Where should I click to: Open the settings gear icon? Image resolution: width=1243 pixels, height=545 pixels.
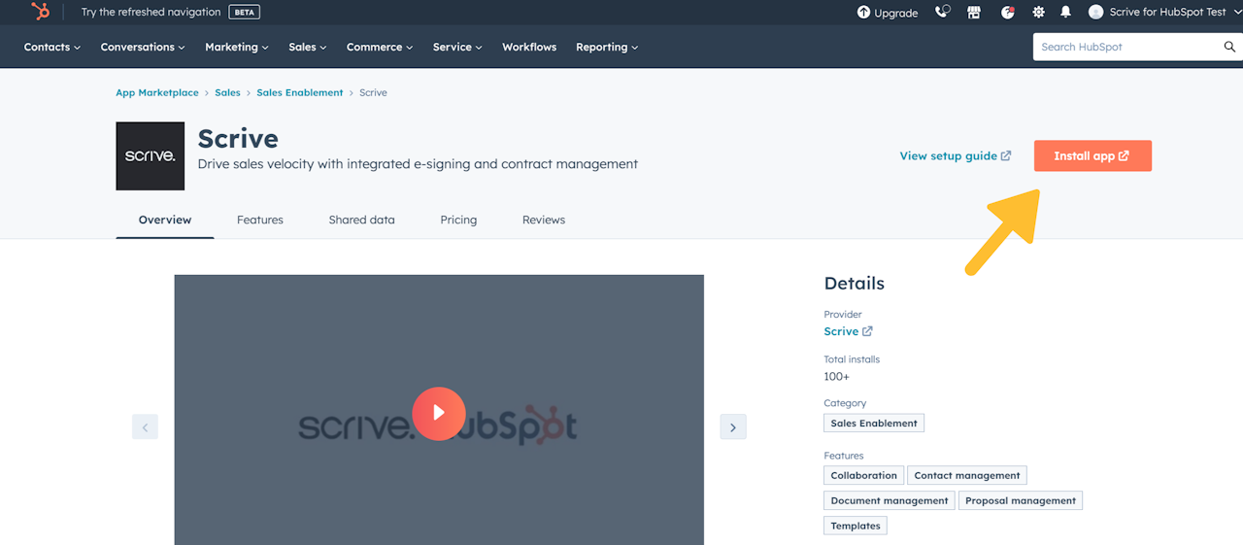point(1038,13)
